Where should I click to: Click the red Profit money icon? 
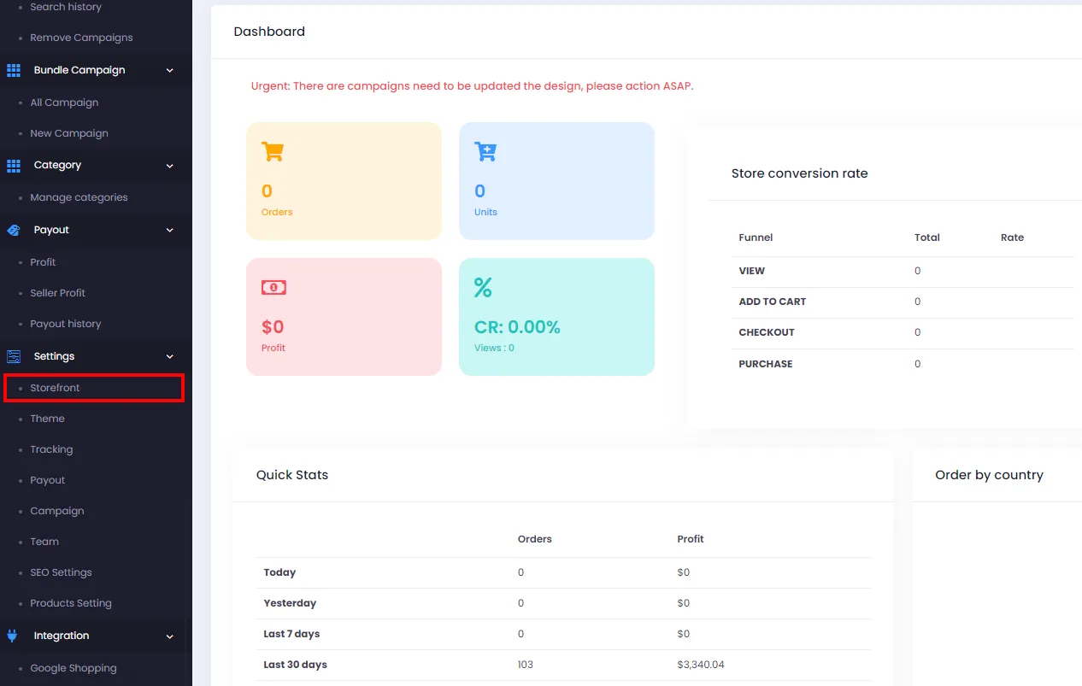coord(273,288)
